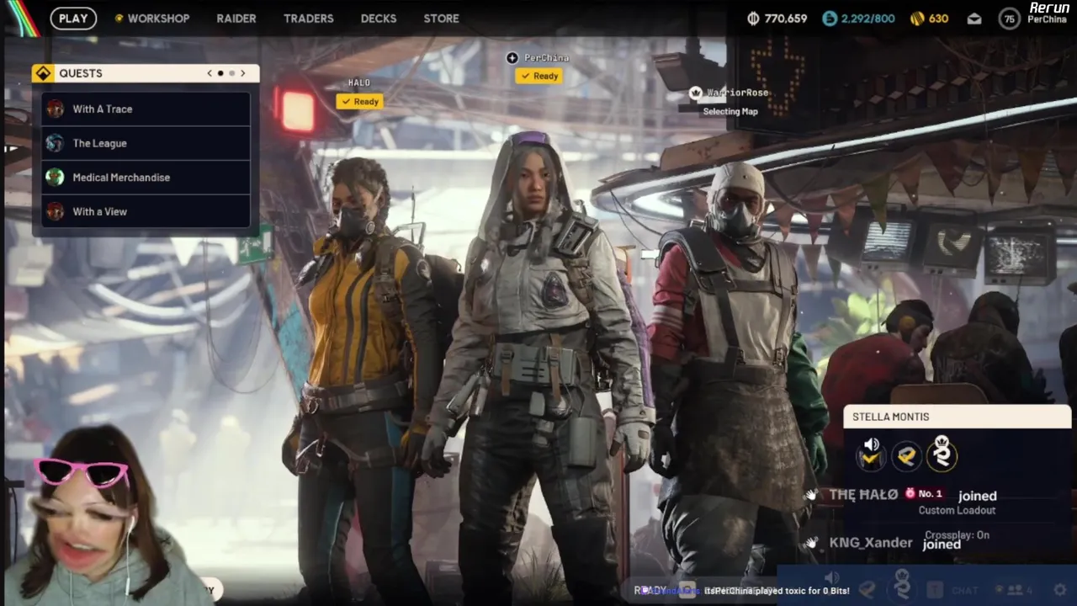Click WarriorRose's party leader crown icon
Screen dimensions: 1077x606
pos(696,93)
